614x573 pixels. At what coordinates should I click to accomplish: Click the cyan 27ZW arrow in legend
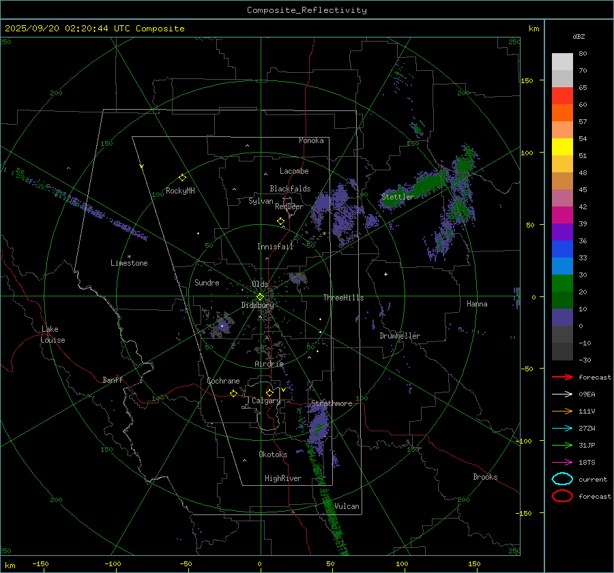pyautogui.click(x=562, y=428)
